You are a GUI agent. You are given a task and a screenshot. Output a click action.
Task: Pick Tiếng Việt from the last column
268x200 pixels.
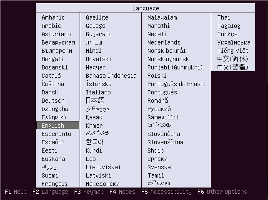tap(233, 51)
